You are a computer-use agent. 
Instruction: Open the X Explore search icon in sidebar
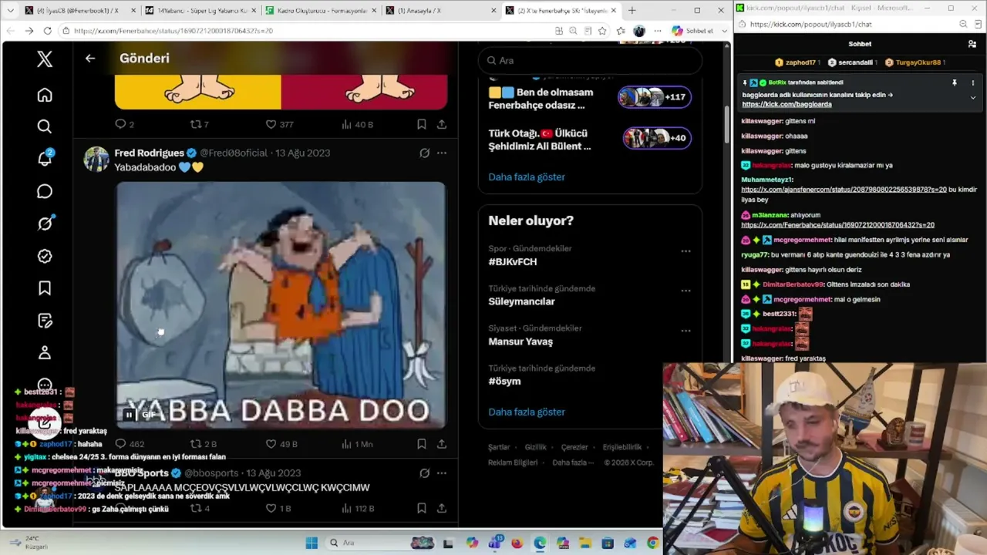45,126
